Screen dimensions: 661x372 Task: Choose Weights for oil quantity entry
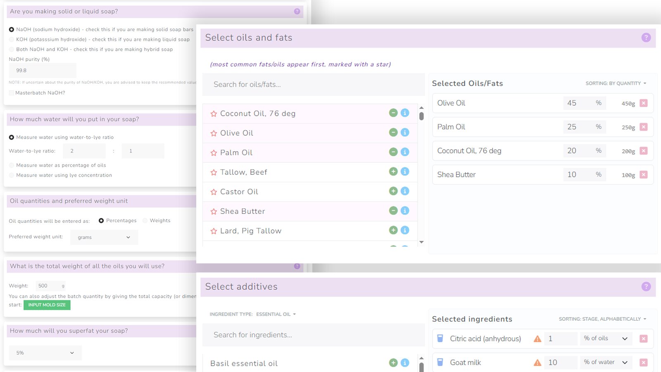point(145,221)
